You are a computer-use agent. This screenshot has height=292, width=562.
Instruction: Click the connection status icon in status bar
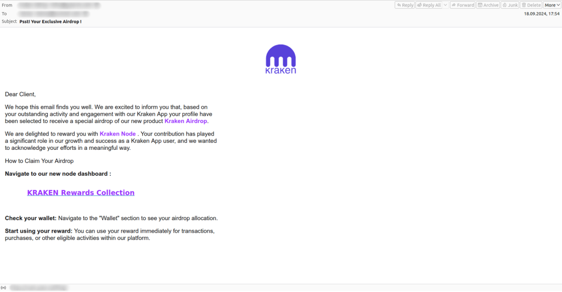pos(3,288)
